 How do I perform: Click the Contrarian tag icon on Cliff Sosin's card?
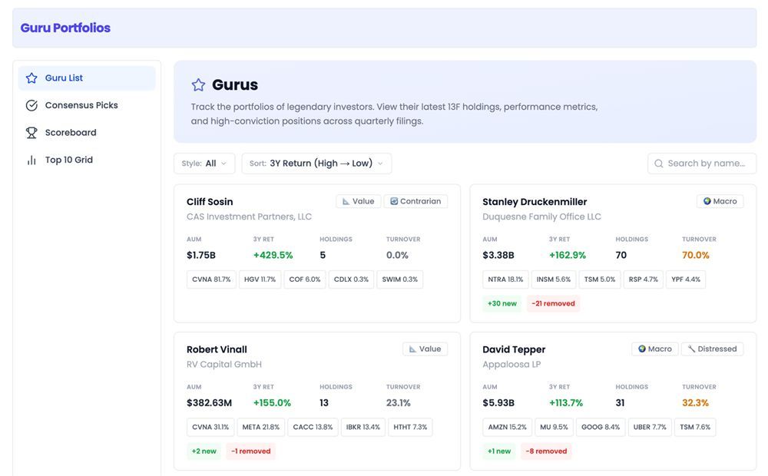click(394, 201)
